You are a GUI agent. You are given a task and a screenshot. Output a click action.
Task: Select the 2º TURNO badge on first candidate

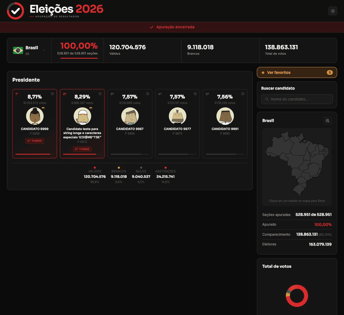coord(35,141)
